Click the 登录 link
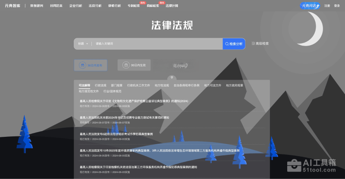This screenshot has height=179, width=345. [x=337, y=6]
